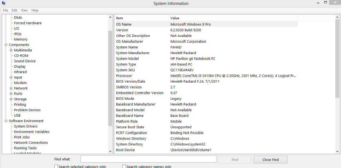The height and width of the screenshot is (168, 341).
Task: Expand the Ports tree node
Action: tap(11, 94)
